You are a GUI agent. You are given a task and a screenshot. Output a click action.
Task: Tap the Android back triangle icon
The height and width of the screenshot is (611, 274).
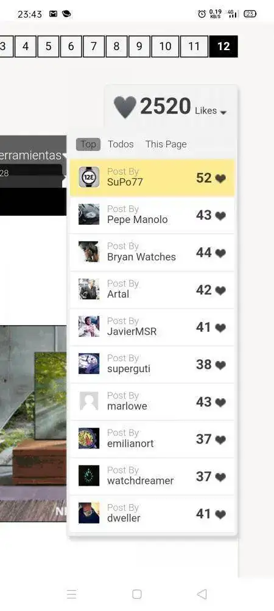[202, 594]
